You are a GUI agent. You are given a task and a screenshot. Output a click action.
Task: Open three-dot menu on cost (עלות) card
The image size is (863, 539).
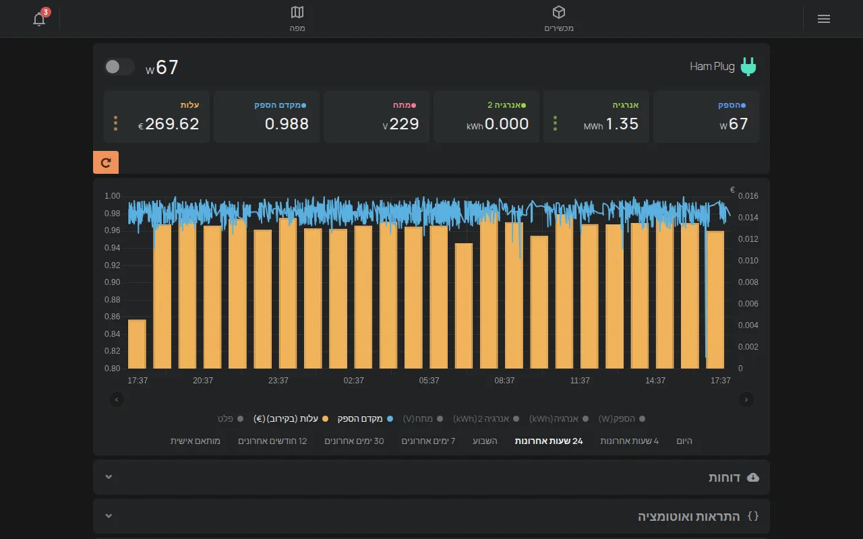click(116, 123)
